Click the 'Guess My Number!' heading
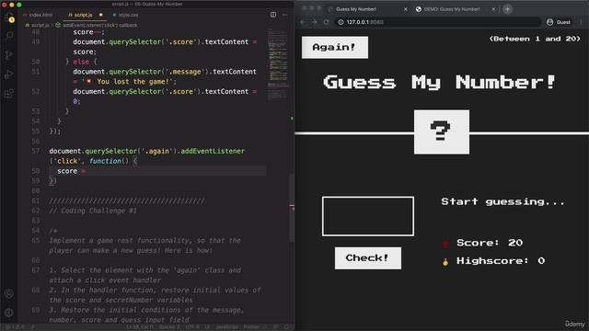 (439, 82)
